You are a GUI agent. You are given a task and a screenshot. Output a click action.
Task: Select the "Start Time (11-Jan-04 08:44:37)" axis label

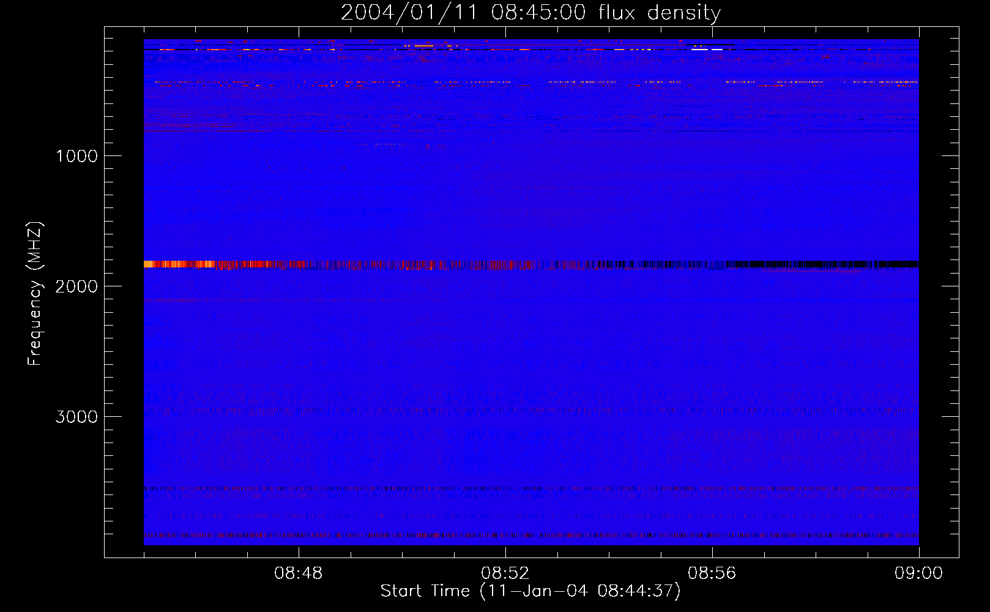530,591
